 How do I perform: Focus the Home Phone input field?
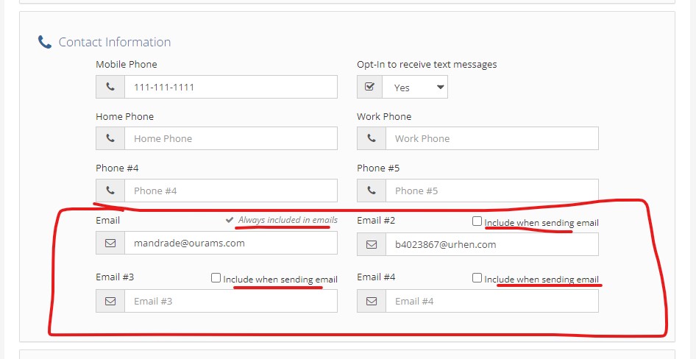click(230, 138)
